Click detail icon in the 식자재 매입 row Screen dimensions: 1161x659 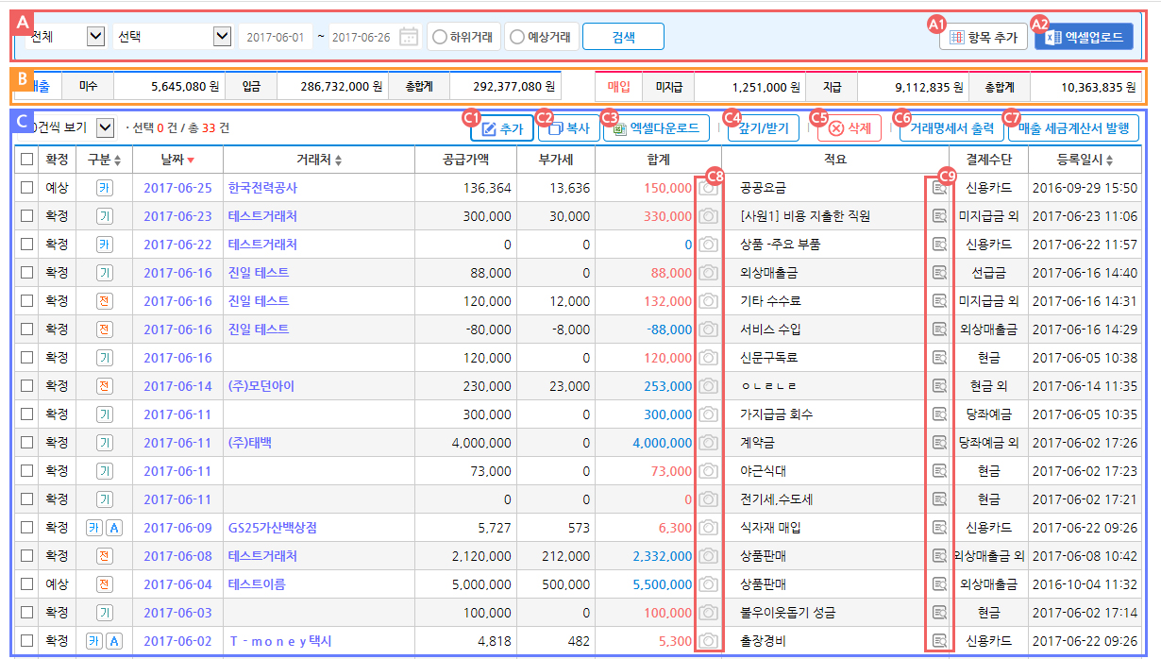coord(939,528)
